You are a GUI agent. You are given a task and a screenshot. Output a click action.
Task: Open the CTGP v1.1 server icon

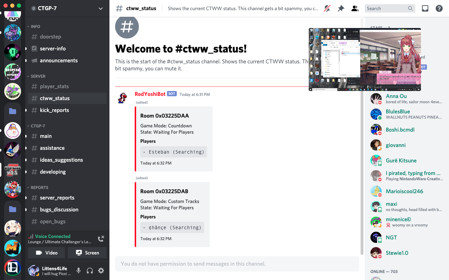point(13,170)
